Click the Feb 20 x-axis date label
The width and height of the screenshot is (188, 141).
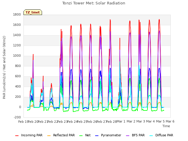[x=33, y=122]
